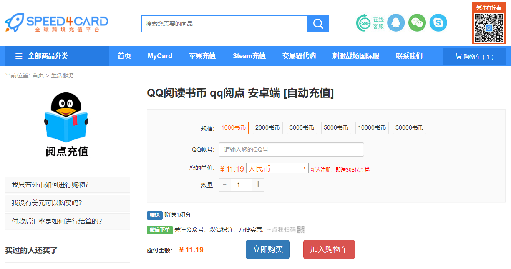Click the shopping cart icon

[458, 56]
